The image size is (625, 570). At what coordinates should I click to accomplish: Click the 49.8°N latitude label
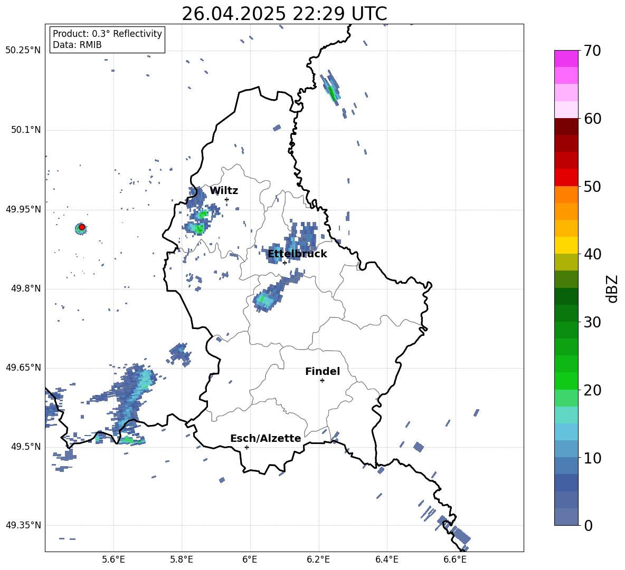[26, 288]
